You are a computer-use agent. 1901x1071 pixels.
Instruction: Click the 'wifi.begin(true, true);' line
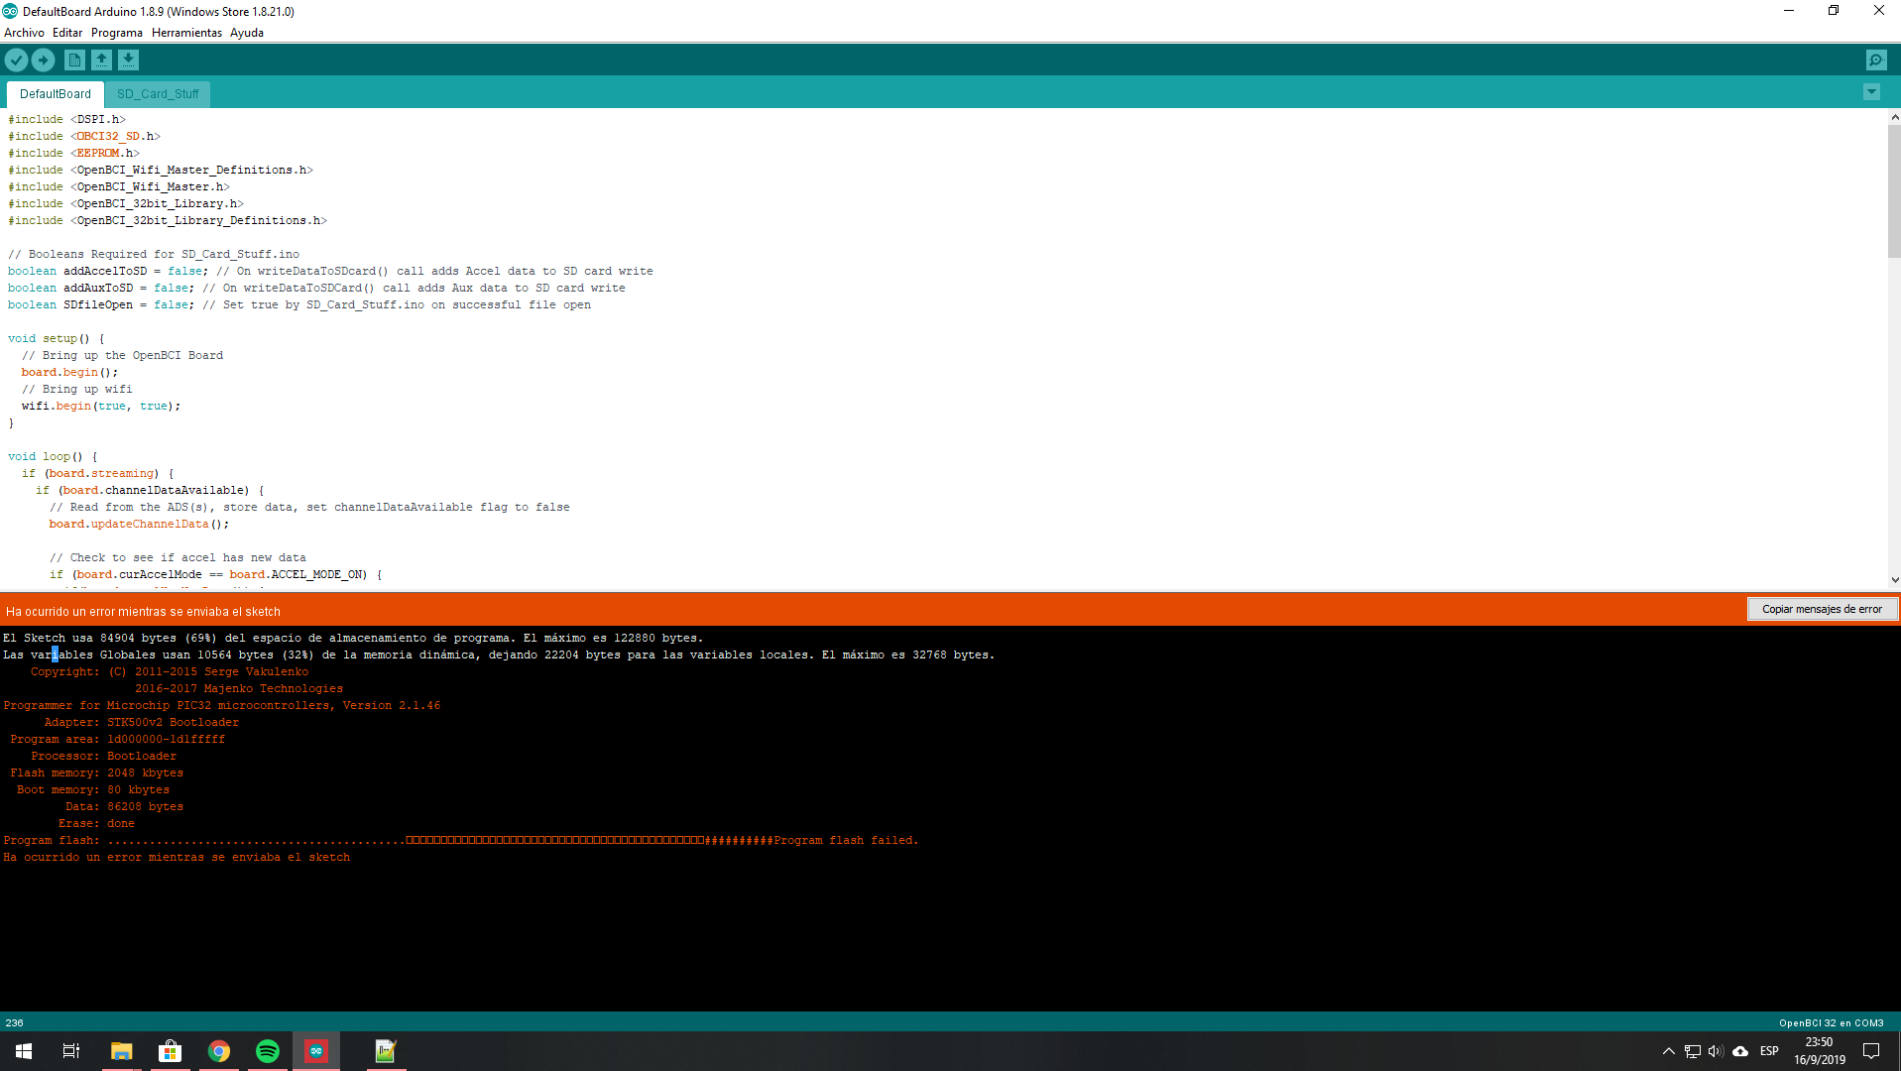tap(101, 407)
